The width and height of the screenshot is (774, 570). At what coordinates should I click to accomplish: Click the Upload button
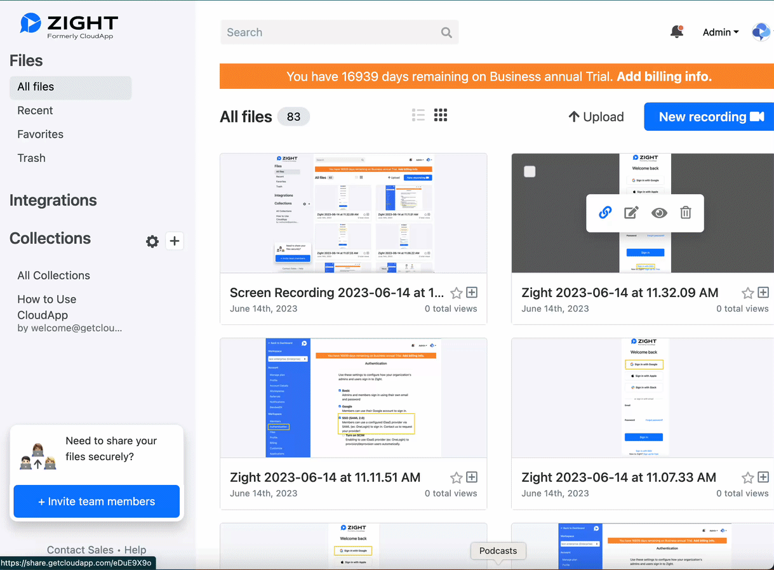click(596, 117)
